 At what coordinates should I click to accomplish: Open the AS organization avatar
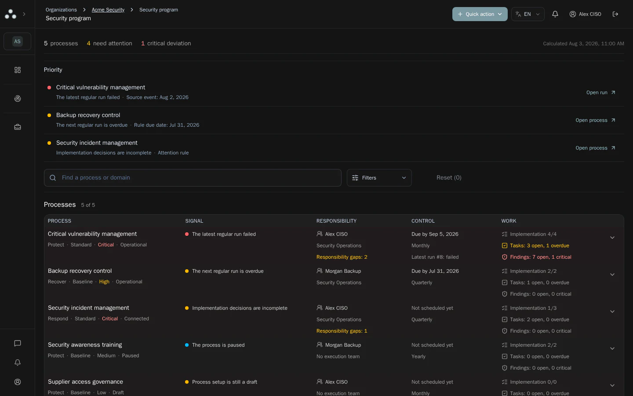(18, 41)
